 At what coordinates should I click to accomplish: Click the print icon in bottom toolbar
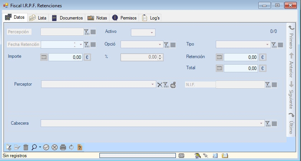[x=63, y=147]
